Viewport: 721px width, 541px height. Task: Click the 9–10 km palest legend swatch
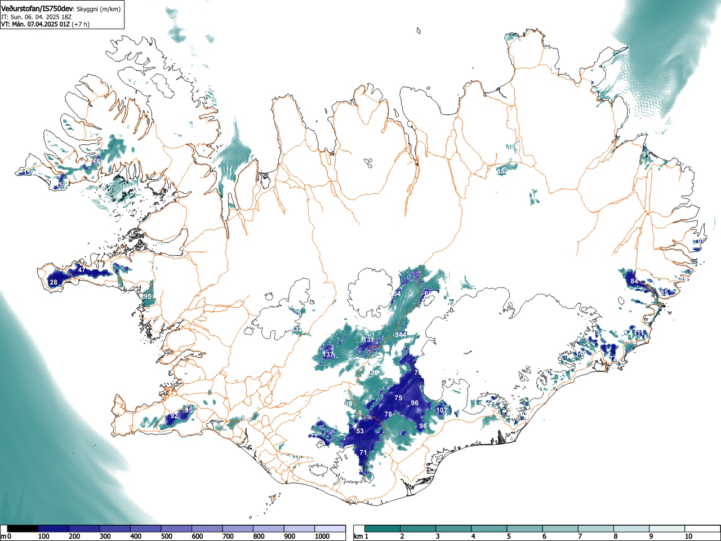pyautogui.click(x=668, y=529)
